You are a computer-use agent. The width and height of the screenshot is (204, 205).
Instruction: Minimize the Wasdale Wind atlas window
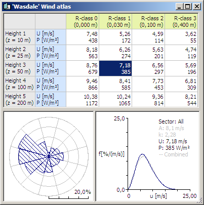click(179, 7)
